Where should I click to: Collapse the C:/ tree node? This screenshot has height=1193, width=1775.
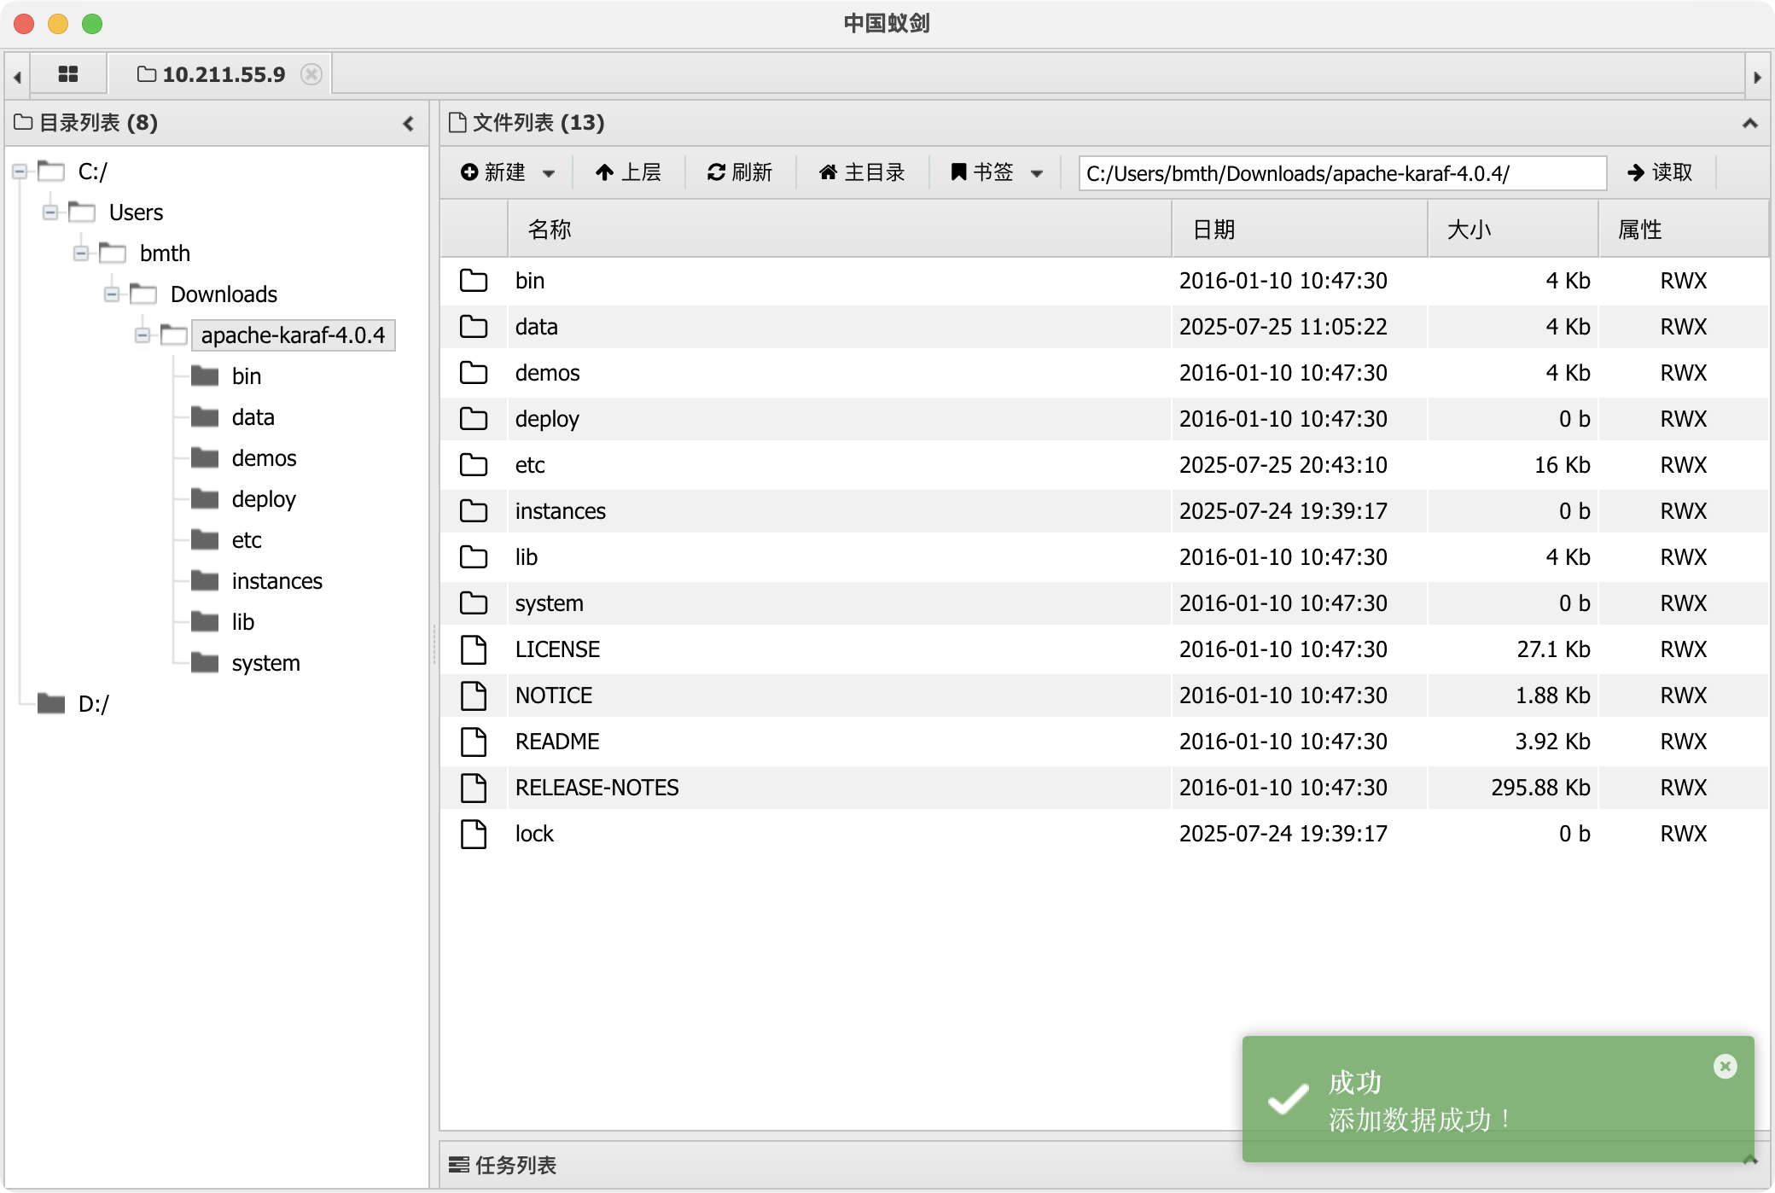(x=20, y=172)
